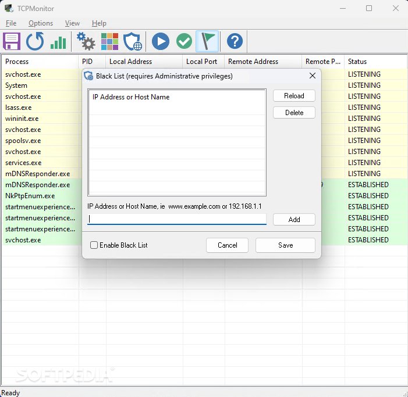
Task: Click the Delete button
Action: click(x=295, y=113)
